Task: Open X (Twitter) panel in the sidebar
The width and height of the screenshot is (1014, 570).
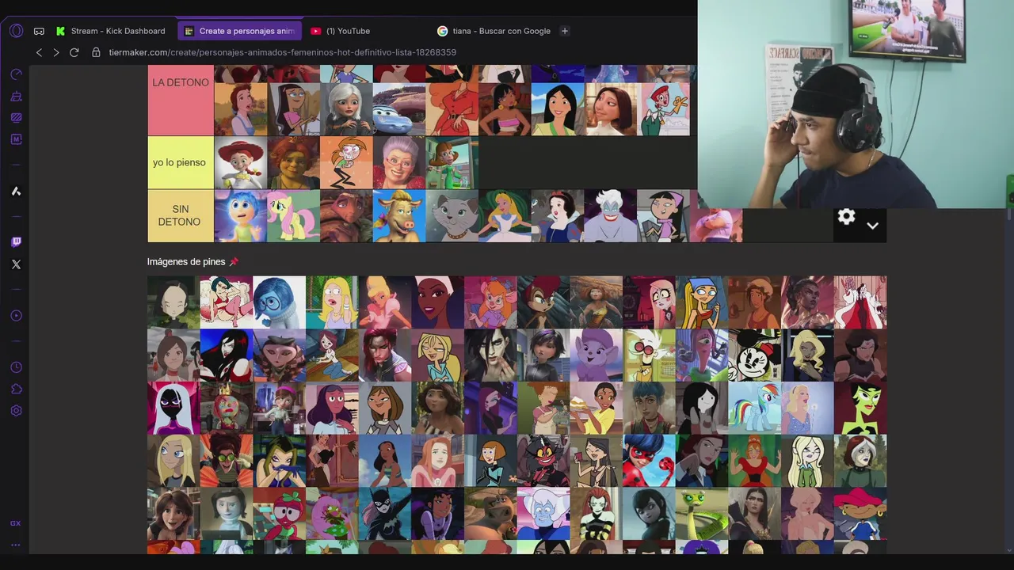Action: [x=16, y=264]
